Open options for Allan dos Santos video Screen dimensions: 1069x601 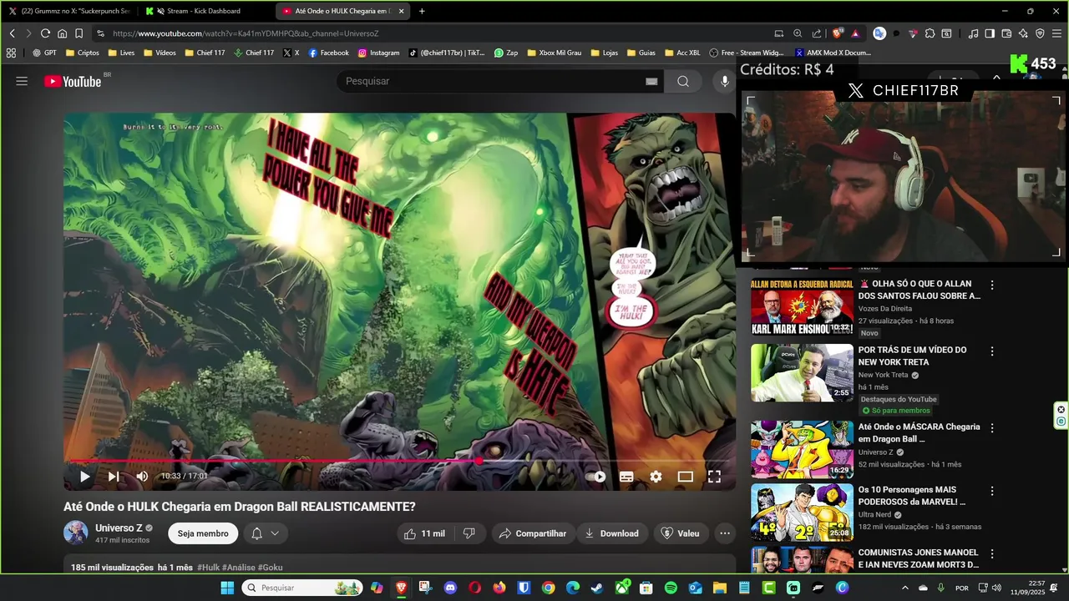click(x=992, y=285)
